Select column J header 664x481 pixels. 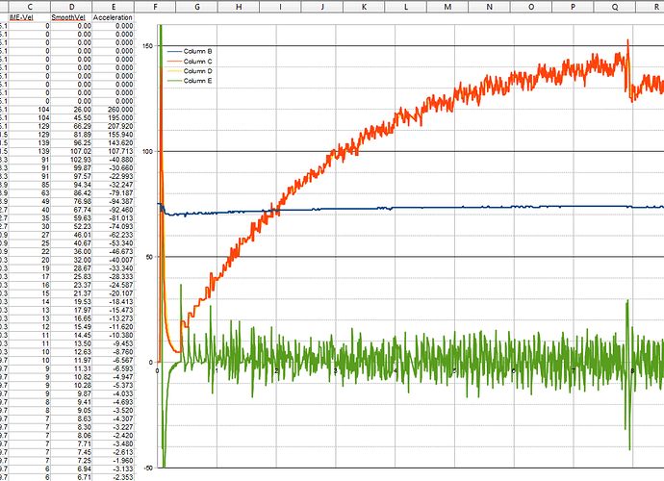pyautogui.click(x=322, y=7)
